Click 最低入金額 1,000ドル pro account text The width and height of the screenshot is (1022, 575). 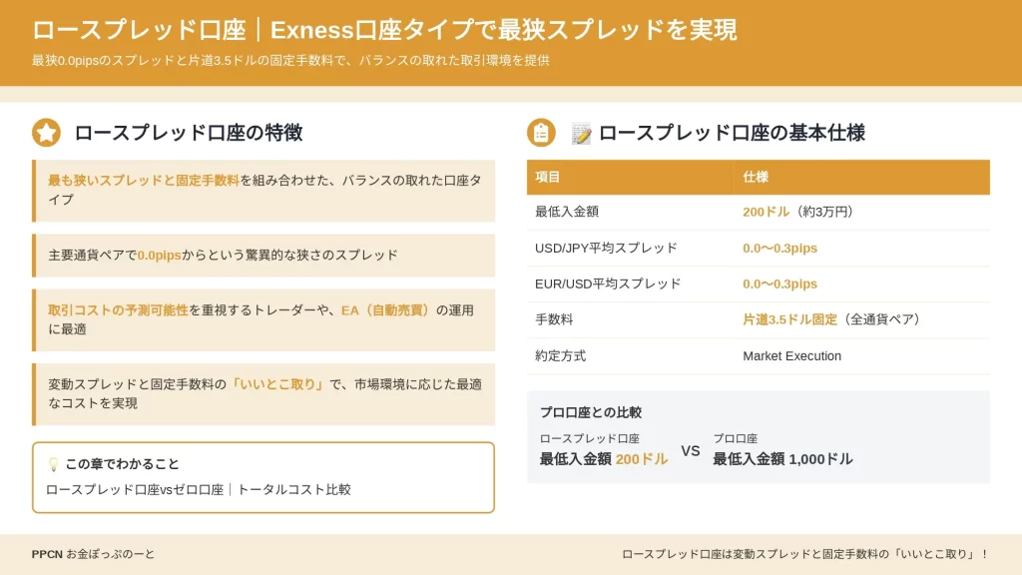click(782, 459)
